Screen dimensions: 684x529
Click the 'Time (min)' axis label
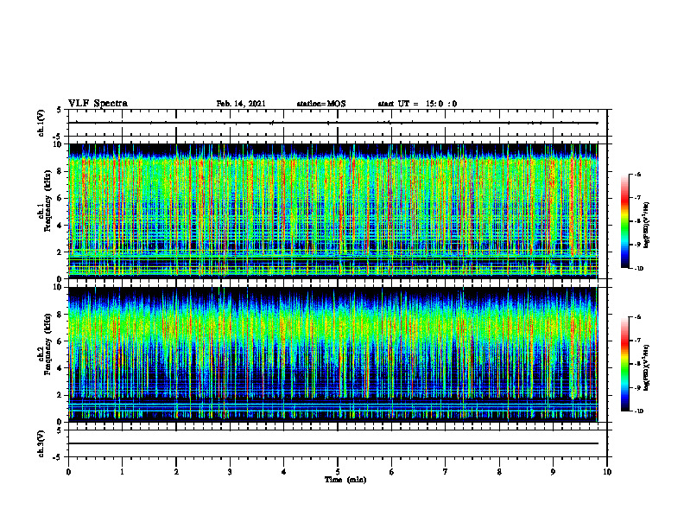pos(345,480)
